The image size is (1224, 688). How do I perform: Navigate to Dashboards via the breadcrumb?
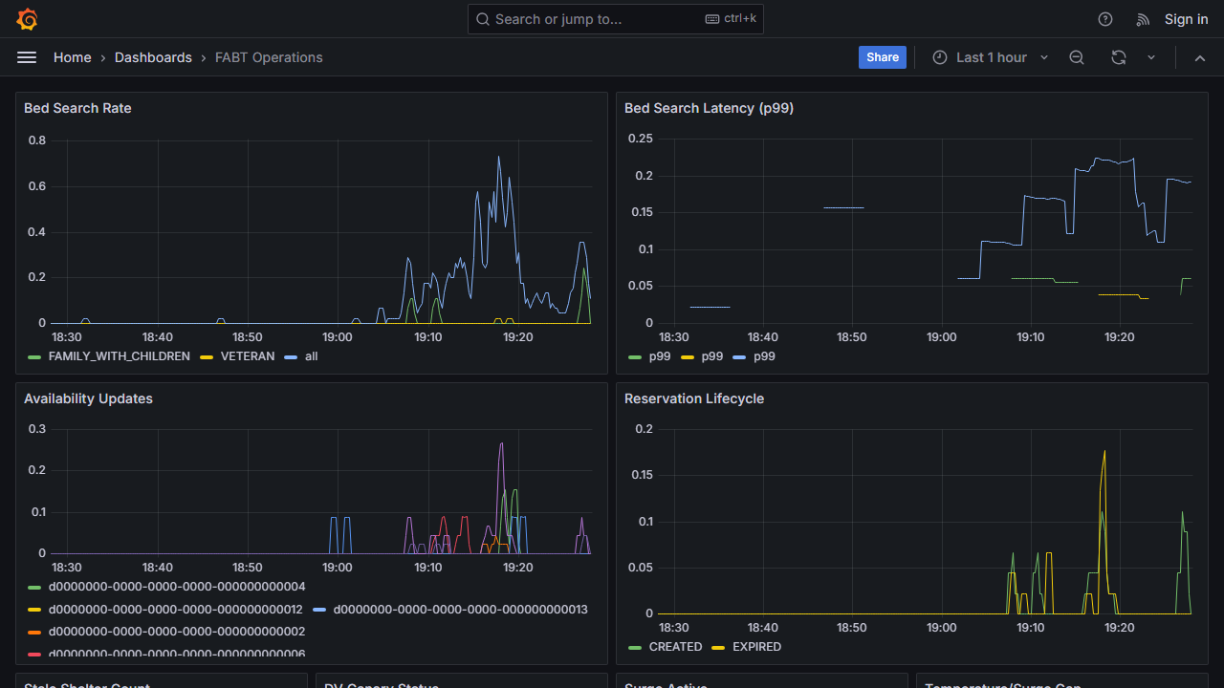pyautogui.click(x=153, y=57)
